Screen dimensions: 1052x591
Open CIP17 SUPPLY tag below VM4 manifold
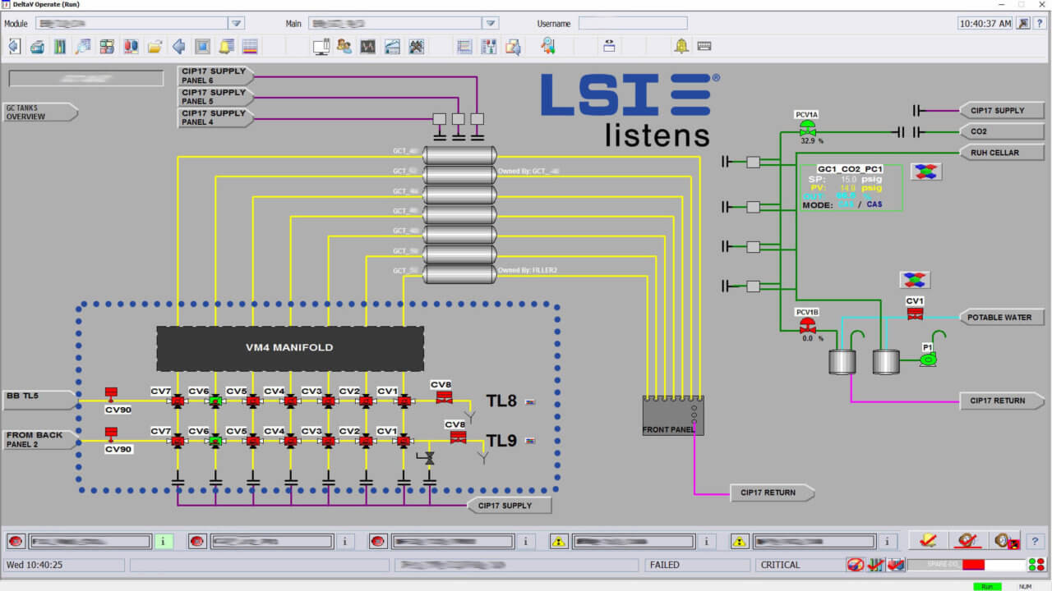coord(510,506)
